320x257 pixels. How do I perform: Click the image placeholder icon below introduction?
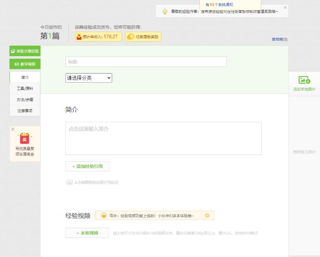[69, 182]
